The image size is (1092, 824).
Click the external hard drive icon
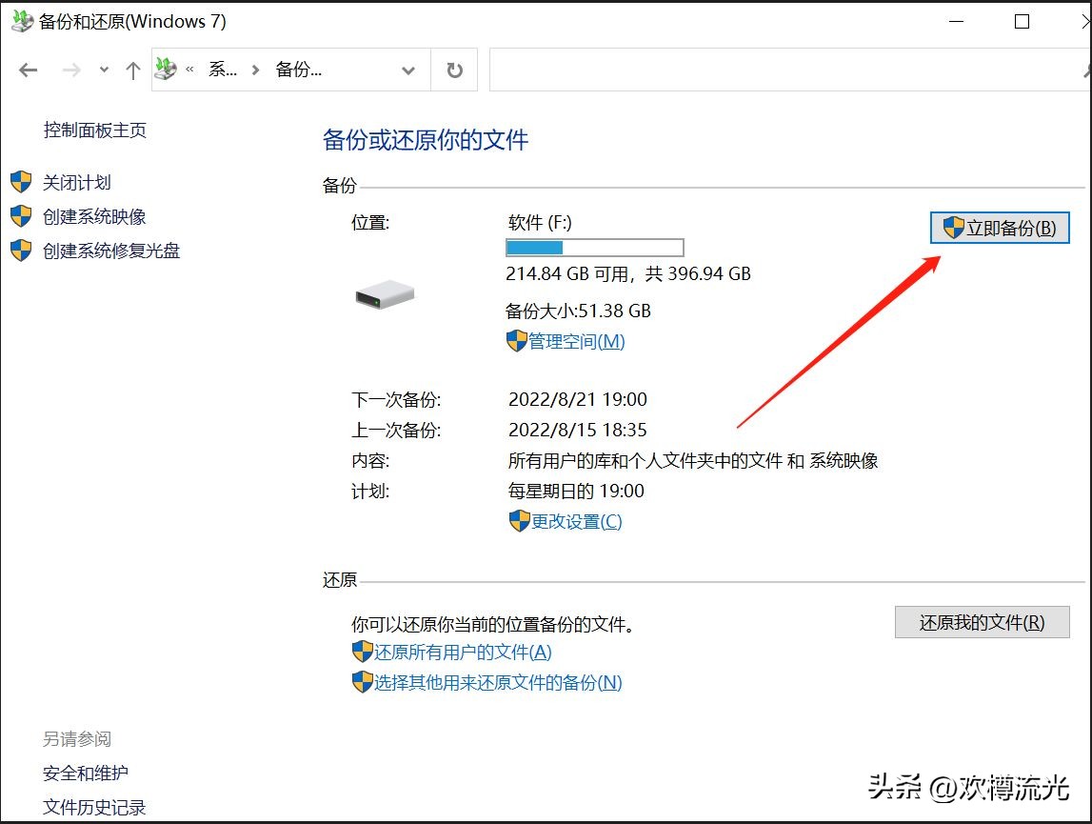(x=384, y=293)
